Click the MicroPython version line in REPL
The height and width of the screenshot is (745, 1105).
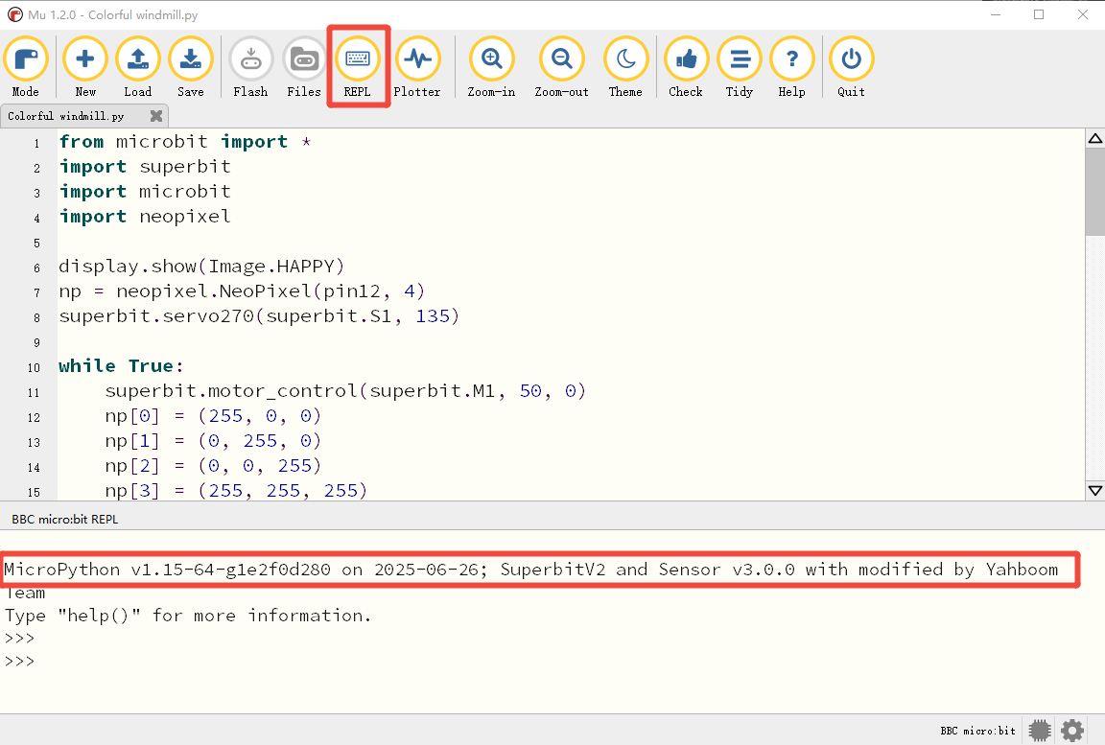(531, 570)
